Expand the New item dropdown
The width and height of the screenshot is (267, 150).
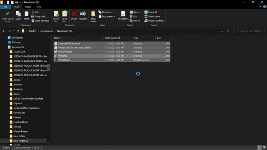[106, 12]
